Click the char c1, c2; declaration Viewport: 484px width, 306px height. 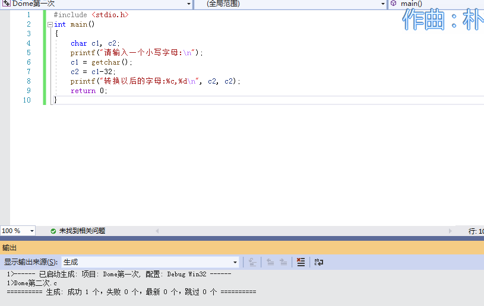tap(95, 43)
